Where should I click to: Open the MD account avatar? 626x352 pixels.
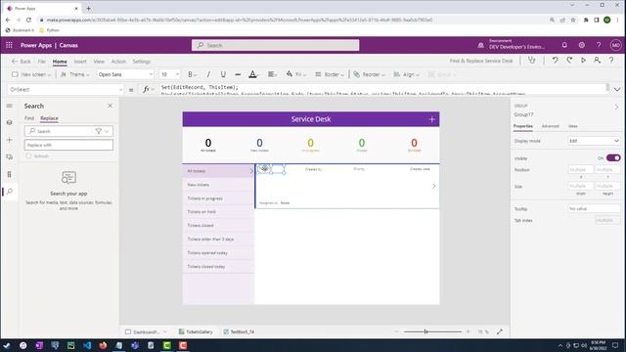pyautogui.click(x=615, y=45)
